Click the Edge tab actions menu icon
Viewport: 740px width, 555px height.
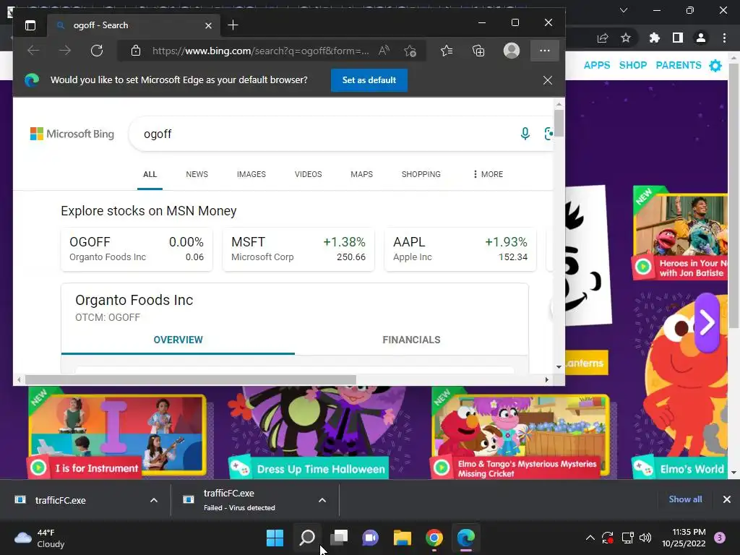(x=30, y=25)
